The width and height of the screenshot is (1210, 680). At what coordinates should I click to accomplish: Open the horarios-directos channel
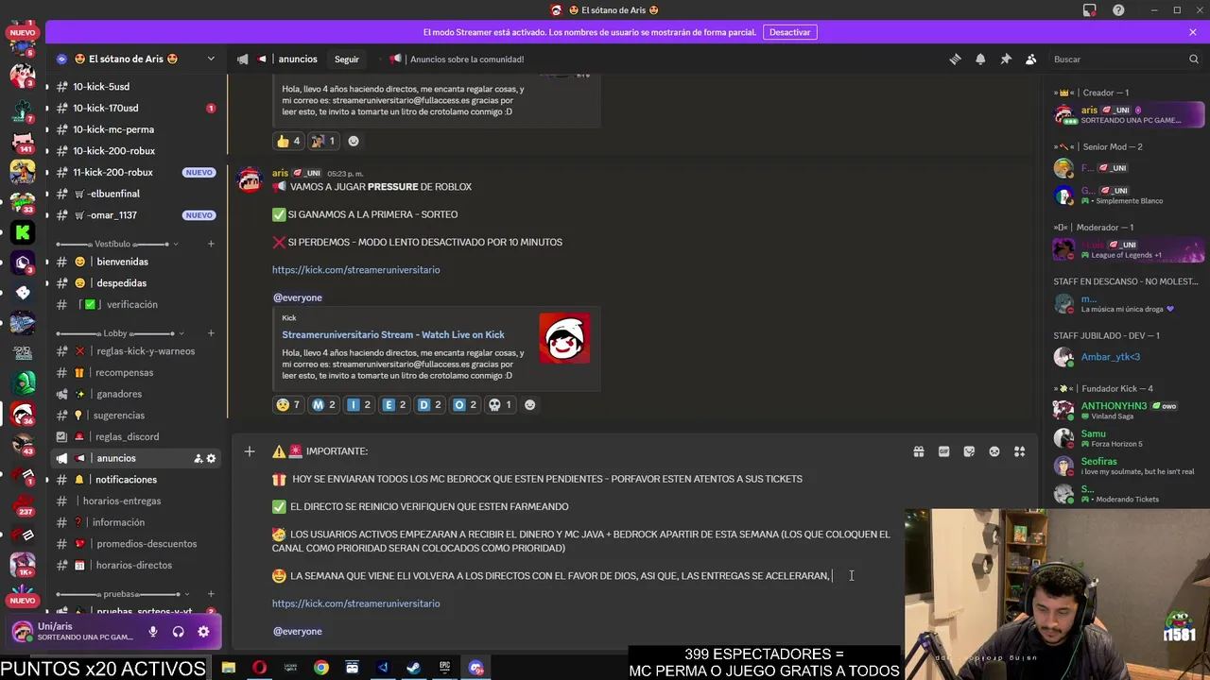[136, 565]
